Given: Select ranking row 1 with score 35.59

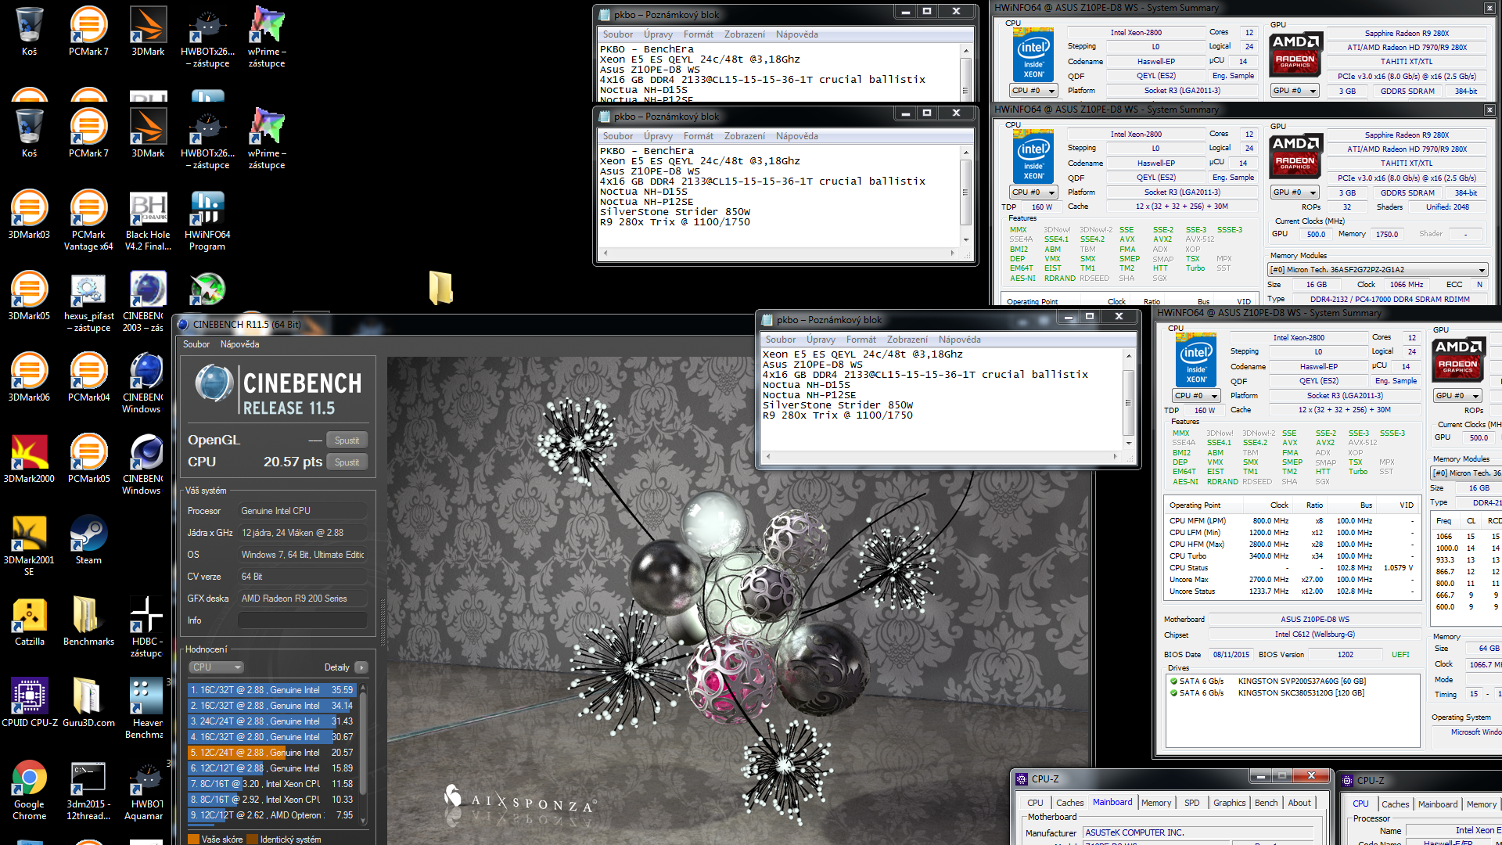Looking at the screenshot, I should click(271, 690).
